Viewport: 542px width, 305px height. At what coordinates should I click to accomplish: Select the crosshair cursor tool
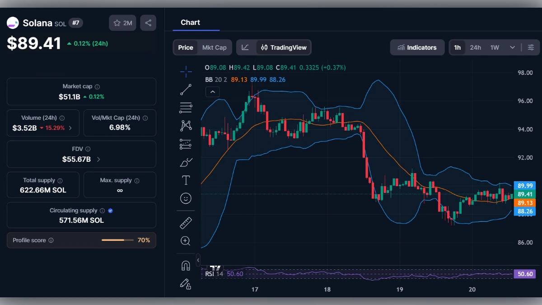coord(186,71)
